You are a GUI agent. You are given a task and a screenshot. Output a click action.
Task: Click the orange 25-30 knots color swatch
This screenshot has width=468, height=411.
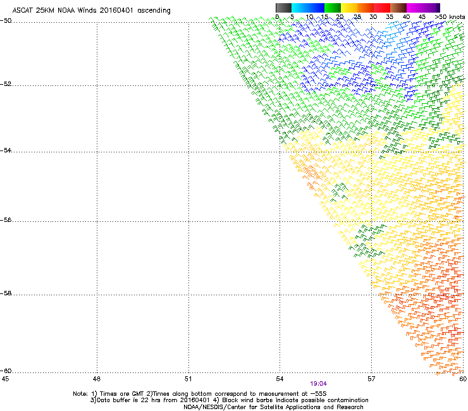tap(366, 8)
